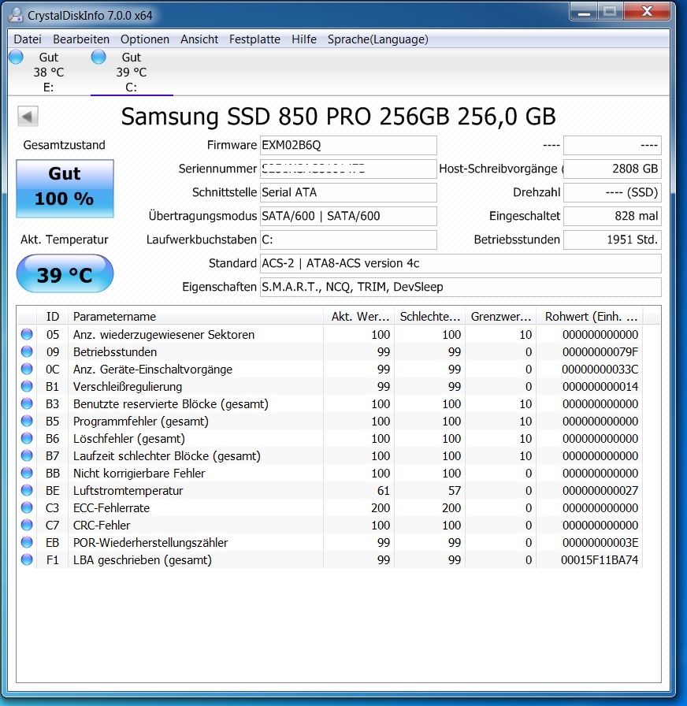
Task: Select 'Anz. wiederzugewiesener Sektoren' row text
Action: coord(164,335)
